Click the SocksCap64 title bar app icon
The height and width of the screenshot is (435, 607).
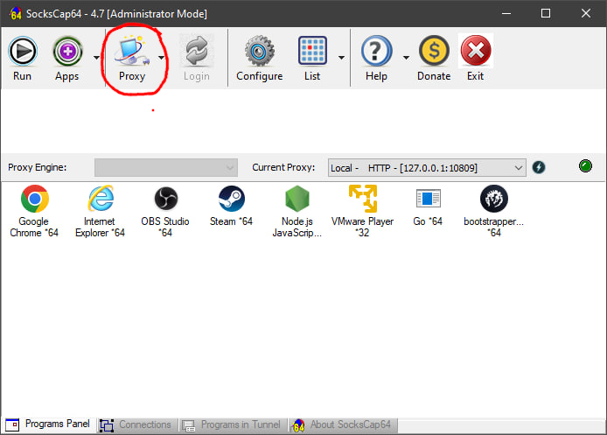[16, 13]
